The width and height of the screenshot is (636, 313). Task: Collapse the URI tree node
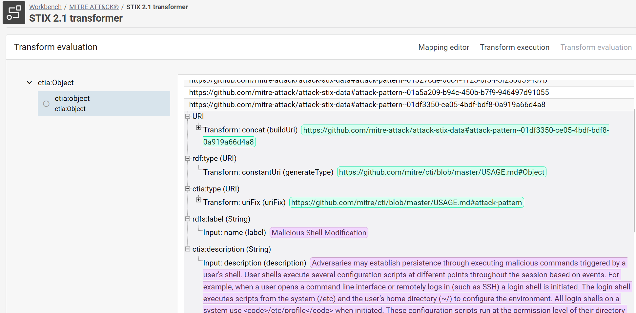188,116
